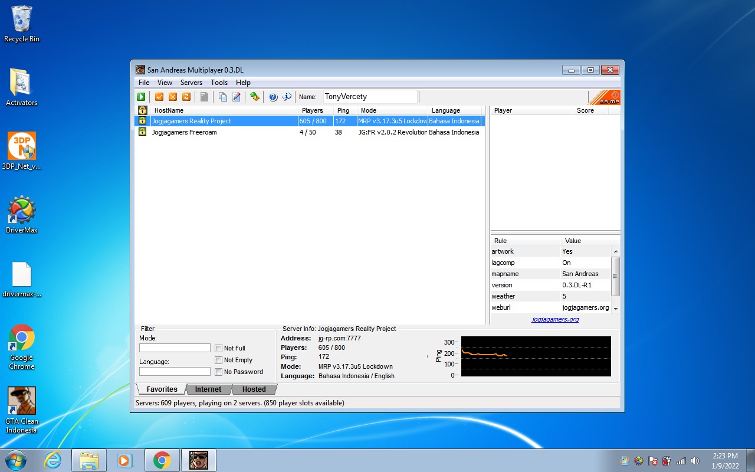This screenshot has width=755, height=472.
Task: Switch to the Hosted tab
Action: click(254, 389)
